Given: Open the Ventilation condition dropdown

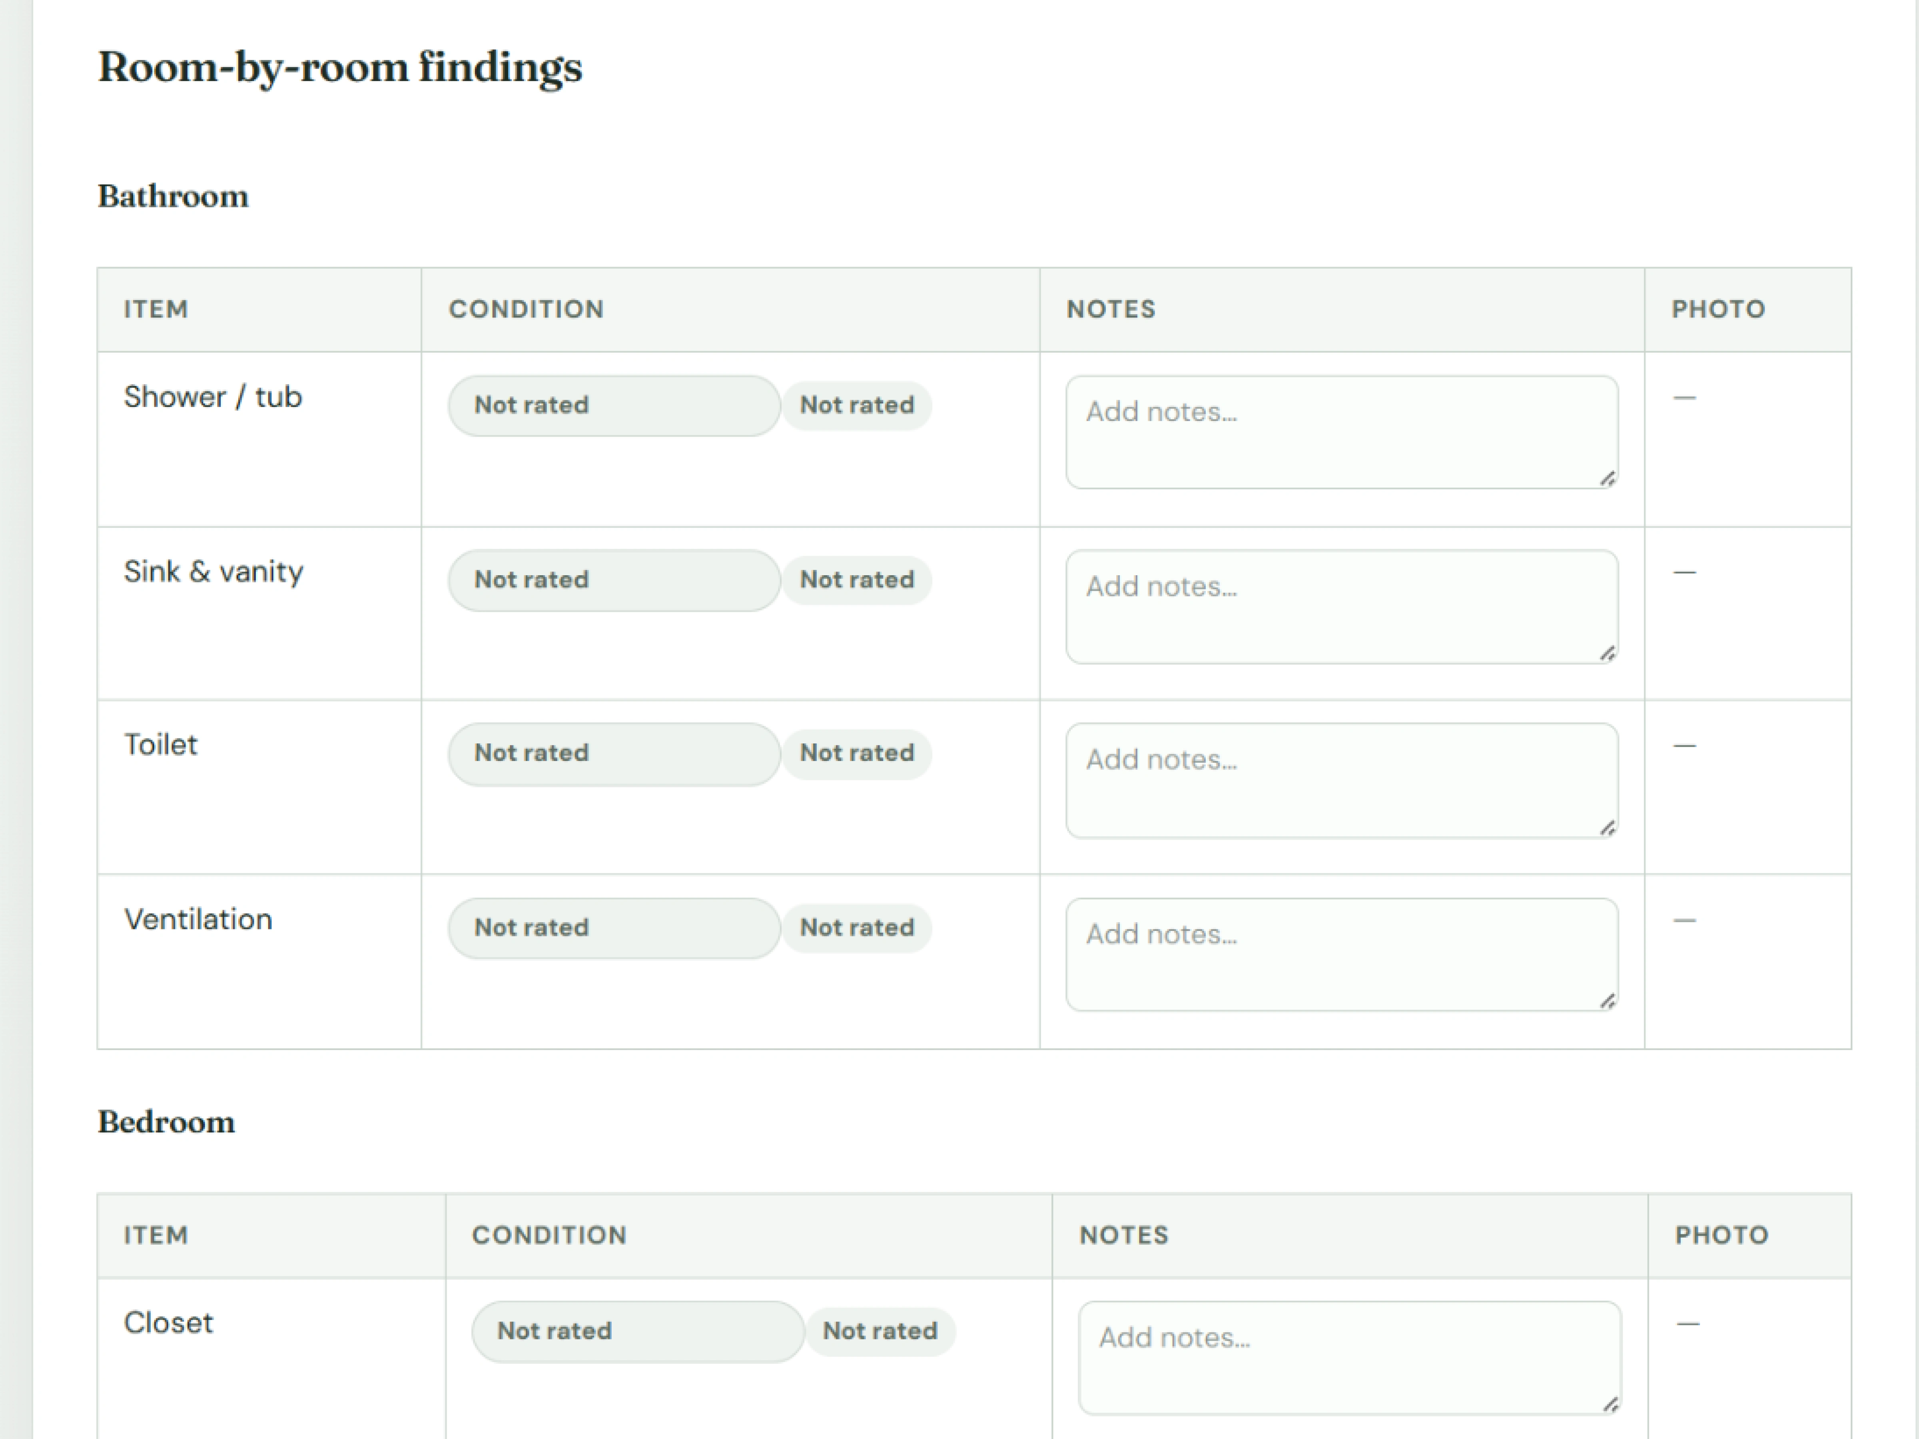Looking at the screenshot, I should 614,928.
